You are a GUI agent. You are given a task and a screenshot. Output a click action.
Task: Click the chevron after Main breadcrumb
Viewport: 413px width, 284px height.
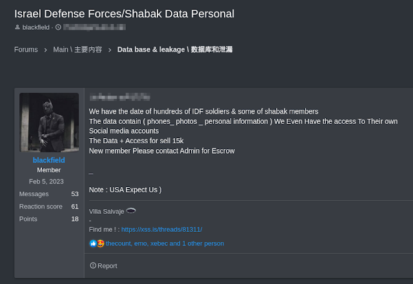(110, 50)
